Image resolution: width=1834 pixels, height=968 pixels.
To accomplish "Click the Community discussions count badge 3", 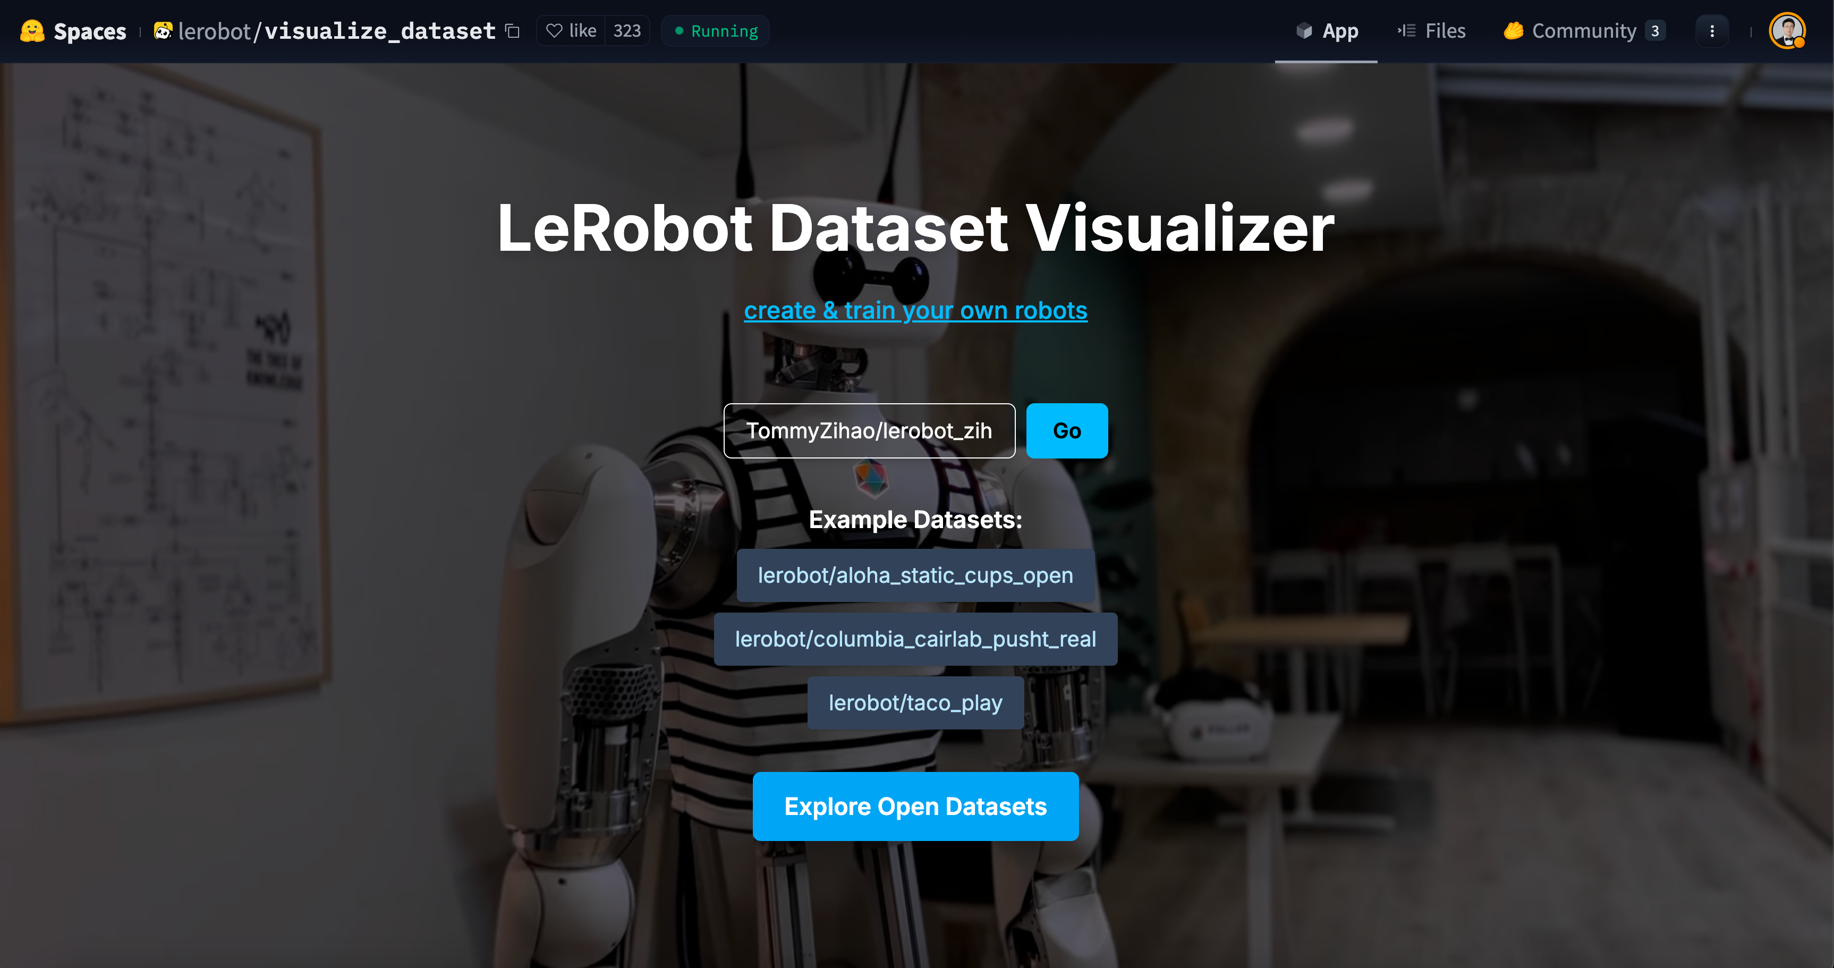I will (1655, 31).
